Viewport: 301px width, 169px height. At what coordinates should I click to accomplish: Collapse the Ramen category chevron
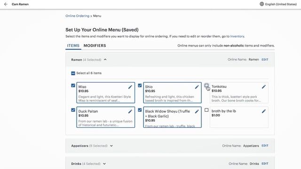(x=105, y=60)
